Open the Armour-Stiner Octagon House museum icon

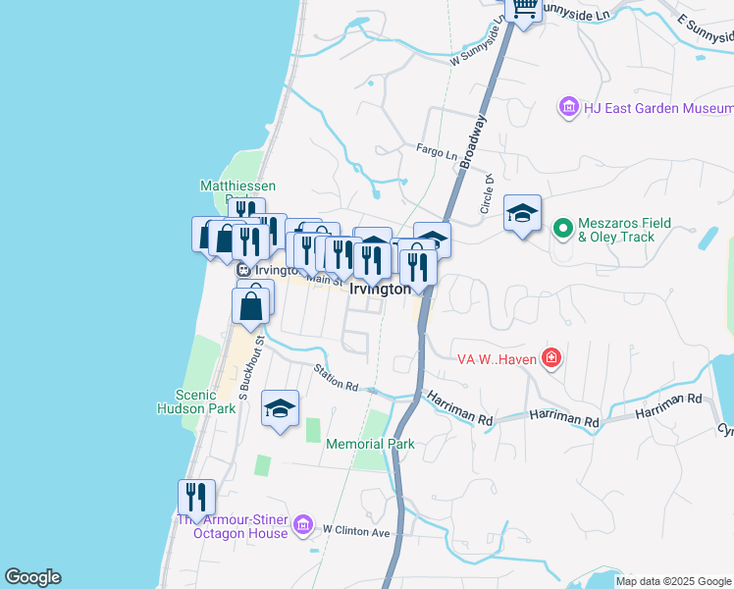click(303, 525)
